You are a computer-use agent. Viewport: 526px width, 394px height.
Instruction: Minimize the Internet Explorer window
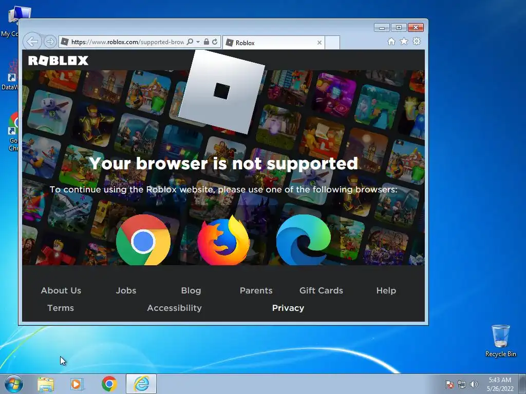(382, 28)
